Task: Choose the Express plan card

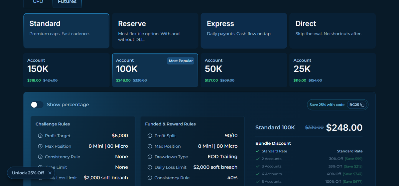Action: tap(244, 31)
